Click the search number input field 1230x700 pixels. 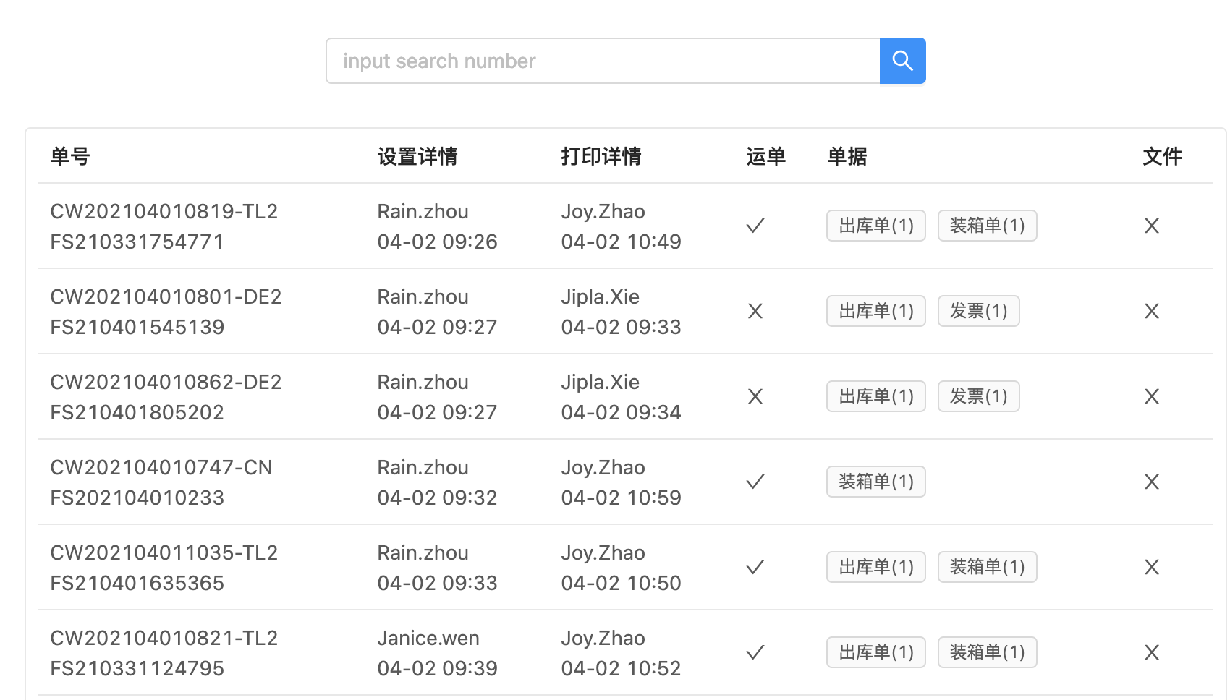click(603, 61)
